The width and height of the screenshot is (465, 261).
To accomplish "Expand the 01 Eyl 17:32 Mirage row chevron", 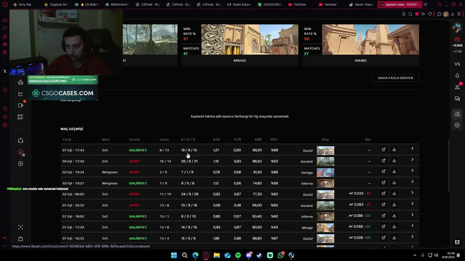I will 412,225.
